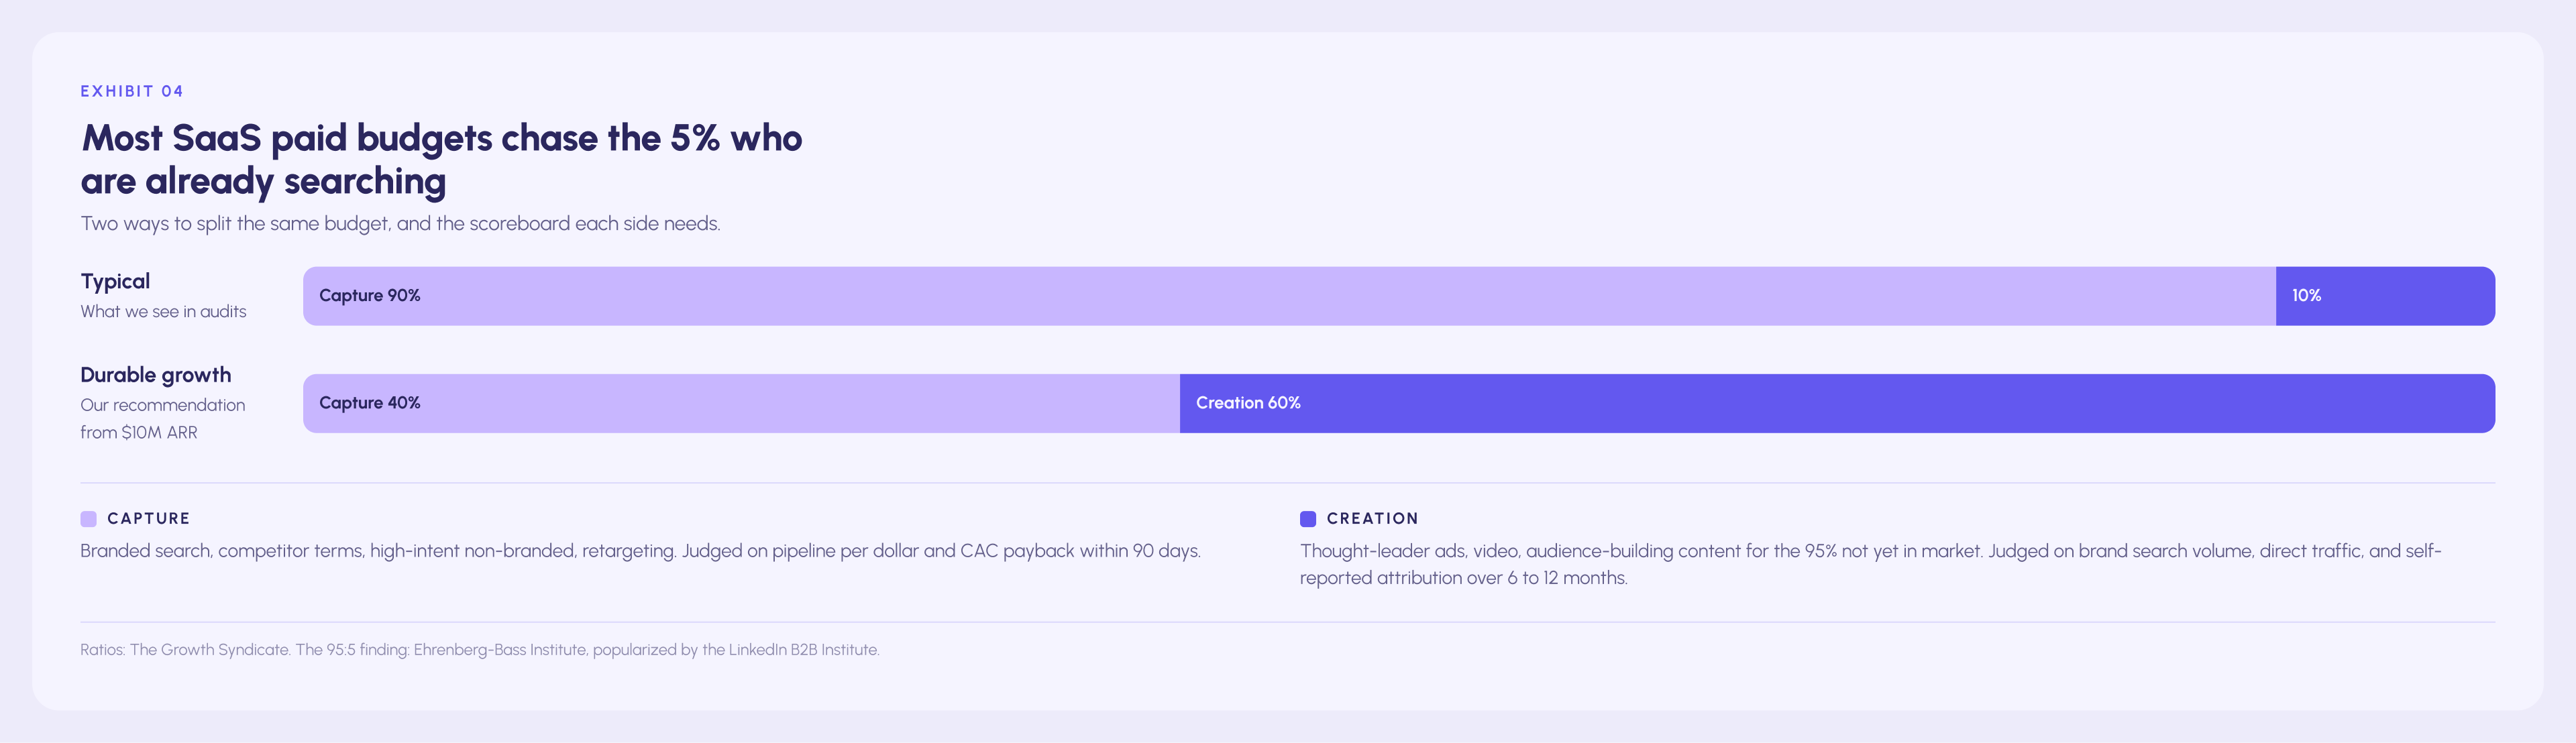The width and height of the screenshot is (2576, 743).
Task: Select the Capture 40% bar segment
Action: 741,403
